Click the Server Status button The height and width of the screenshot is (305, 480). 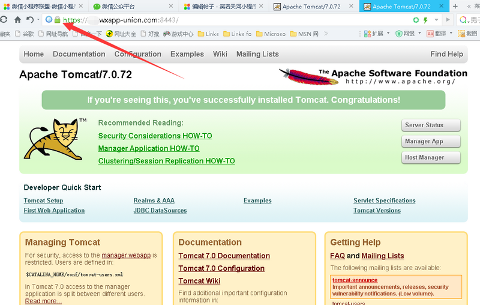click(x=431, y=125)
